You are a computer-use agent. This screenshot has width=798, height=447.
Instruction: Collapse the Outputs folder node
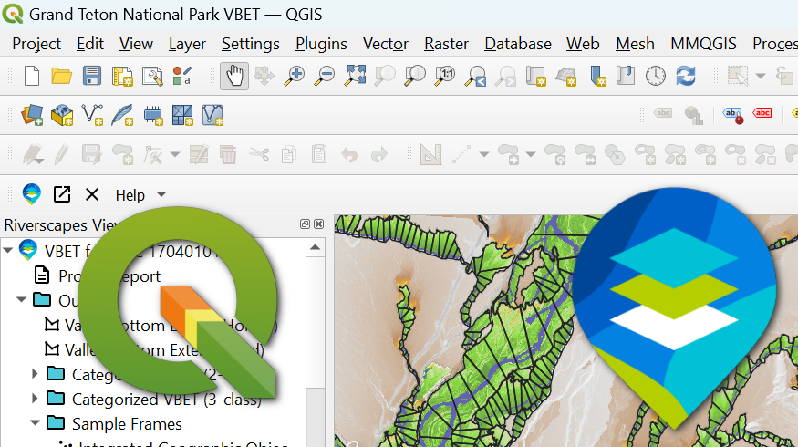pyautogui.click(x=21, y=299)
